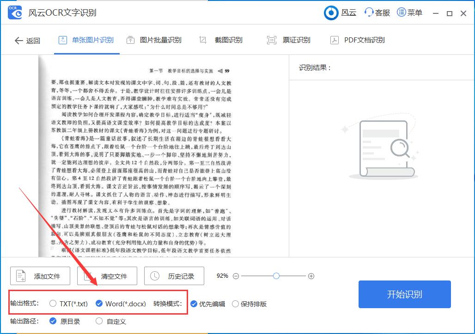Select the 截图识别 screenshot capture icon

(202, 40)
